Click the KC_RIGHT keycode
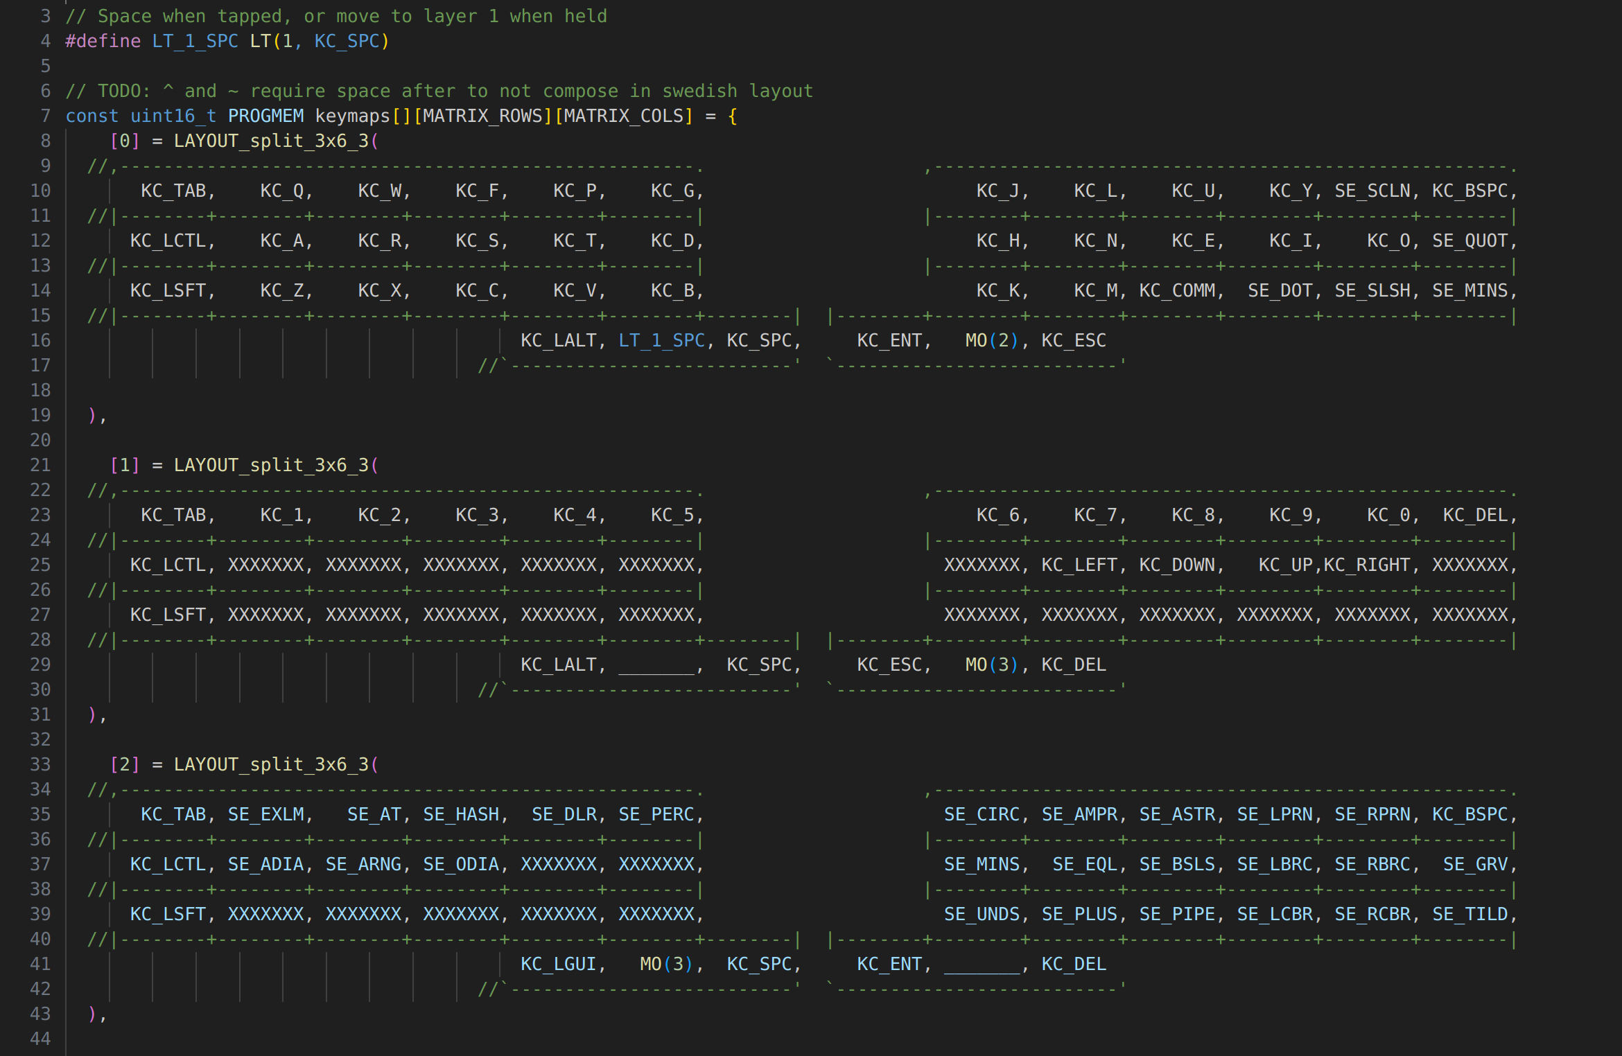Viewport: 1622px width, 1056px height. click(1367, 565)
